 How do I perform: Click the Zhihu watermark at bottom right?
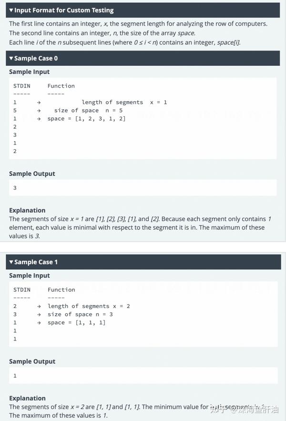coord(245,409)
